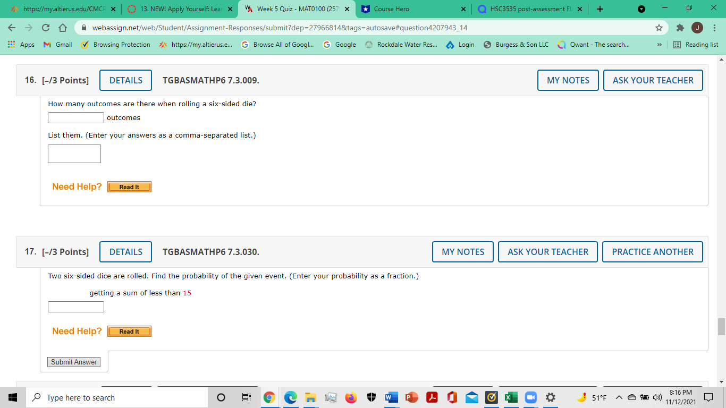Viewport: 726px width, 408px height.
Task: Open the Mail app on the taskbar
Action: (x=472, y=397)
